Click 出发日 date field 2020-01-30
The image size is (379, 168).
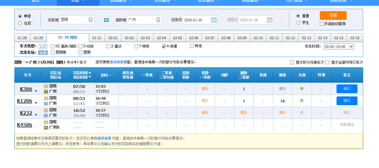200,20
